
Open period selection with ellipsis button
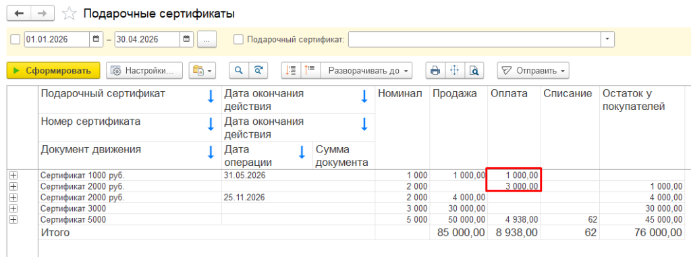tap(206, 39)
